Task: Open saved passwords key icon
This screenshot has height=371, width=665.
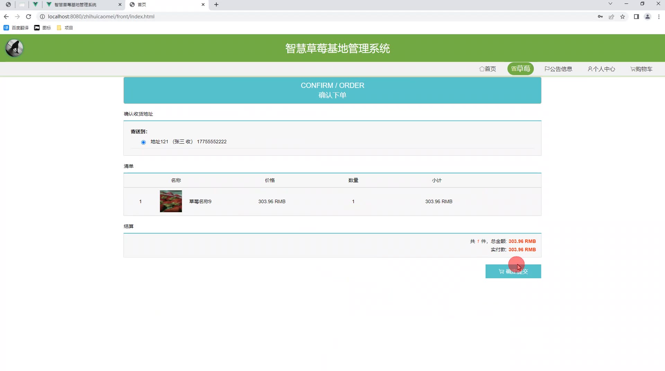Action: pyautogui.click(x=600, y=17)
